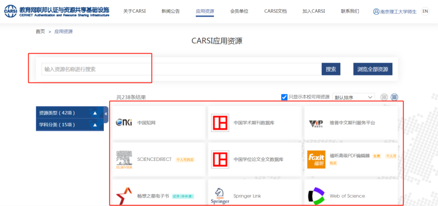The height and width of the screenshot is (206, 438).
Task: Click the 中国学位论文全文数据库 red logo
Action: click(220, 159)
